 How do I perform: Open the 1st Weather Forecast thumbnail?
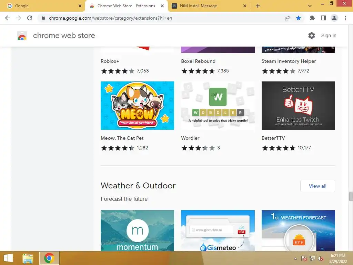[x=298, y=230]
